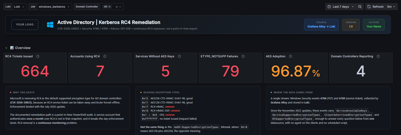This screenshot has width=401, height=135.
Task: Click the dashboard title Active Directory | Kerberos RC4 Remediation
Action: tap(109, 22)
